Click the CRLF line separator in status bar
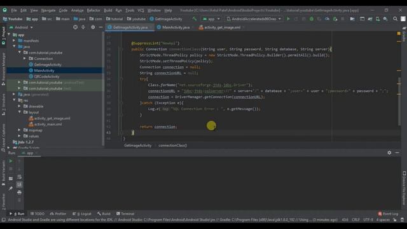This screenshot has width=407, height=229. [355, 220]
